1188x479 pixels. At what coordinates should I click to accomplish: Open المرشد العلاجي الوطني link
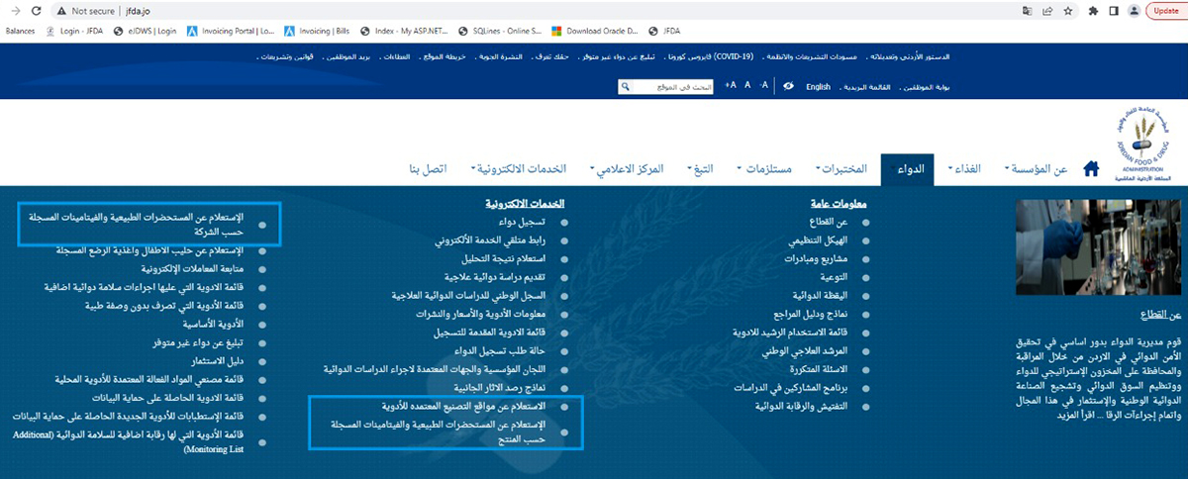point(806,350)
